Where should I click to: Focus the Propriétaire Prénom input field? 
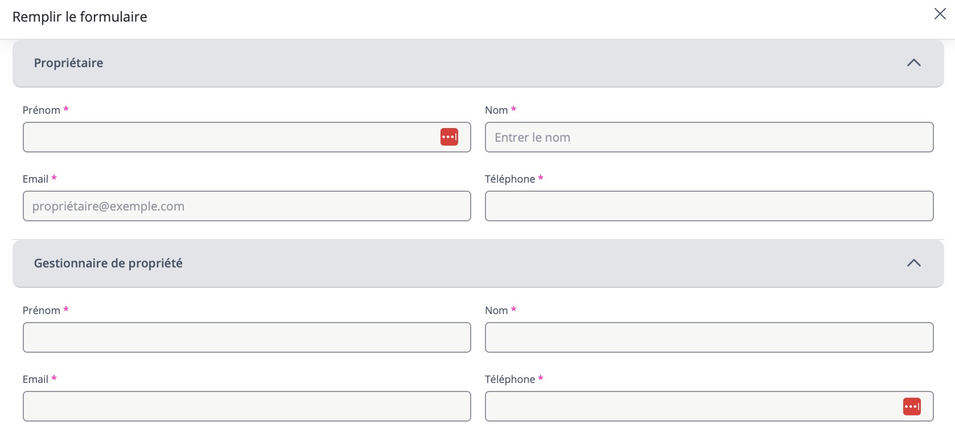tap(228, 137)
